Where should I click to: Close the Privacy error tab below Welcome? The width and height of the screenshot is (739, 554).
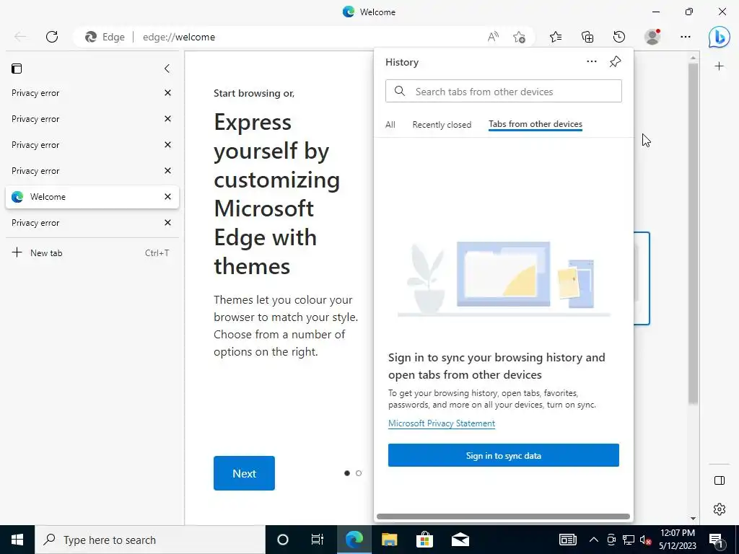tap(167, 222)
